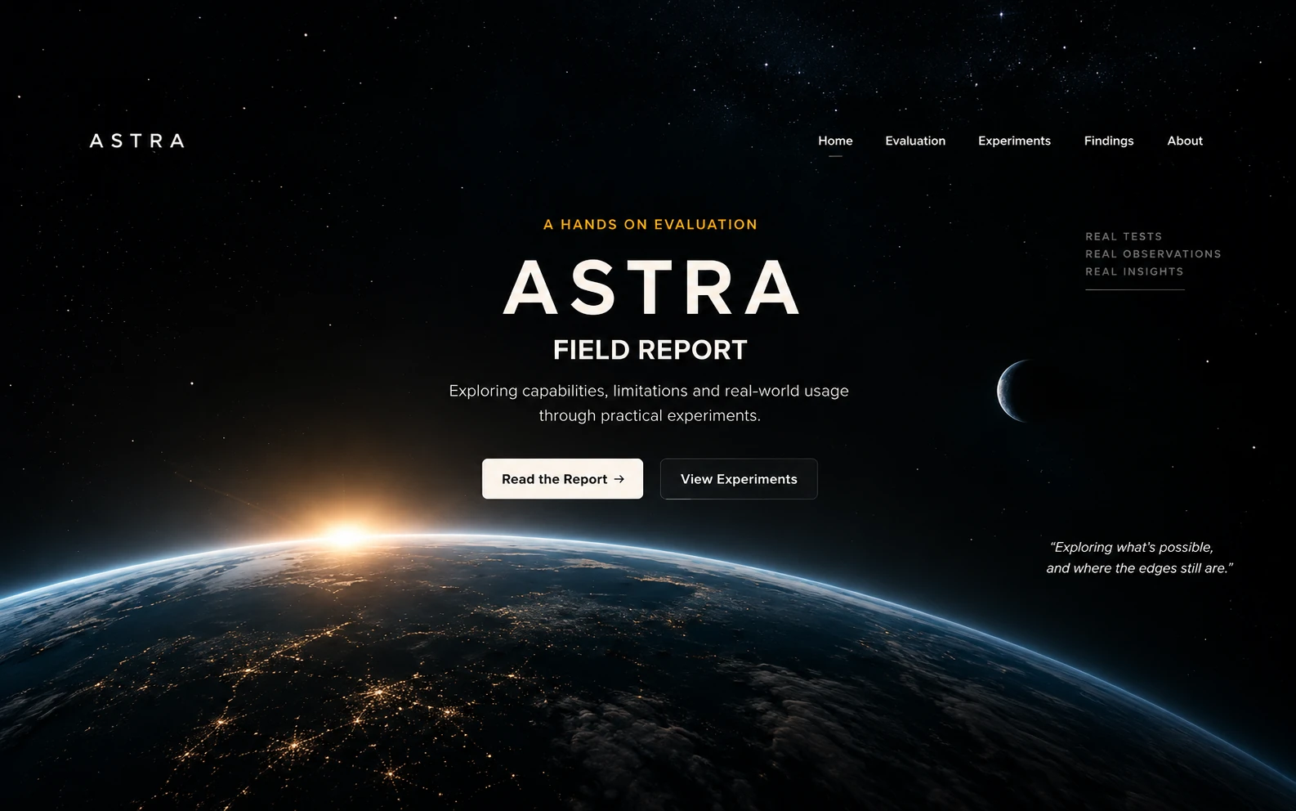Navigate to Findings
The image size is (1296, 811).
coord(1109,141)
